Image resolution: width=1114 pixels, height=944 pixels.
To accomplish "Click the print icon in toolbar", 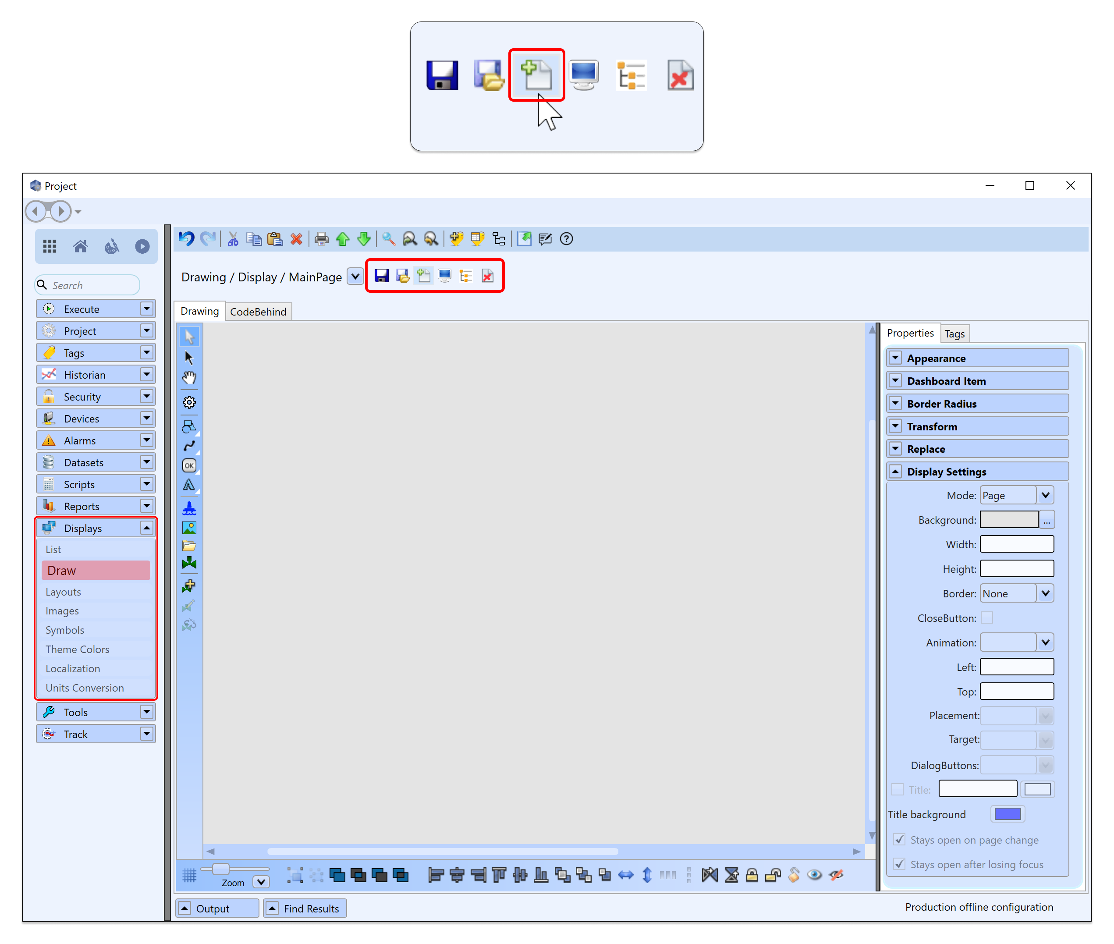I will coord(321,239).
